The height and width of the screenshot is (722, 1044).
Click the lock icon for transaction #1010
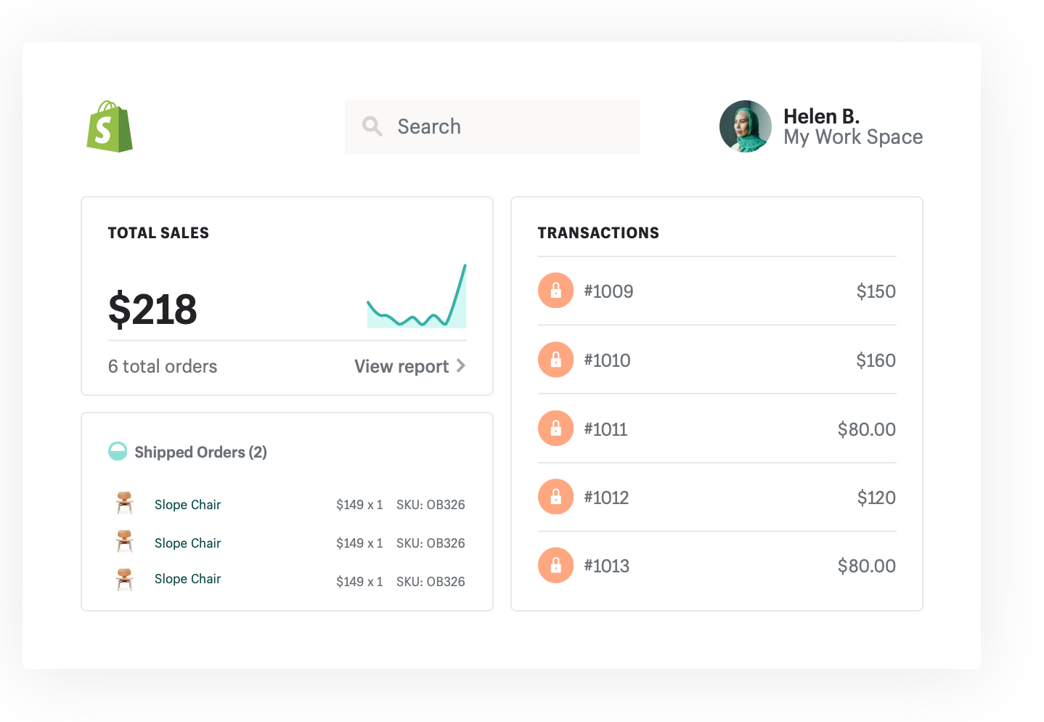click(555, 360)
